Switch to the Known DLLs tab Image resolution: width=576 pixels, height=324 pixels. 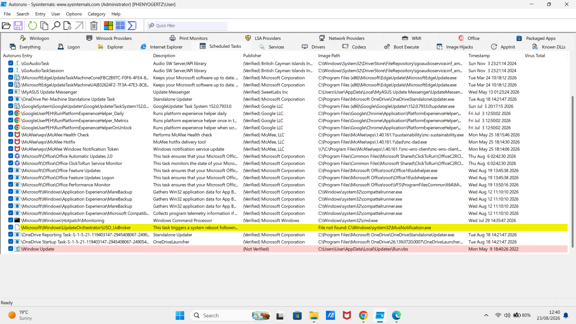tap(549, 47)
